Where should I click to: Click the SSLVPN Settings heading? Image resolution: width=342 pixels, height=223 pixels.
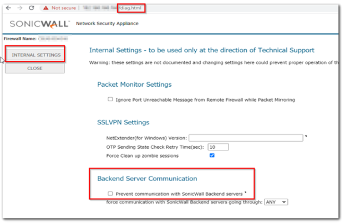pos(123,122)
